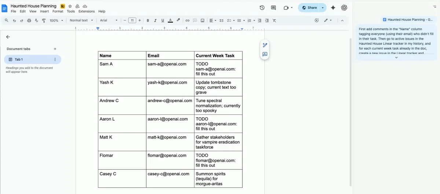The image size is (440, 194).
Task: Insert an image
Action: pos(202,20)
